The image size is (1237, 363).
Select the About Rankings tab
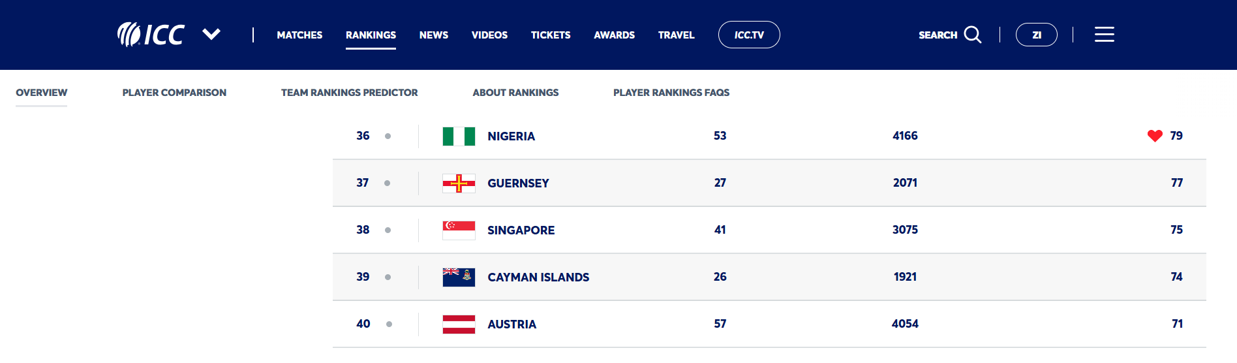515,93
